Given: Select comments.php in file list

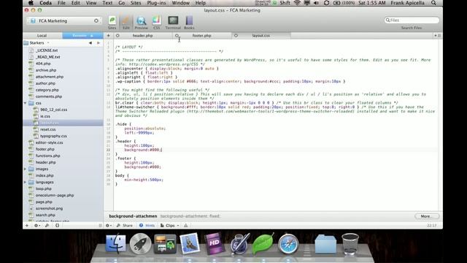Looking at the screenshot, I should (49, 96).
